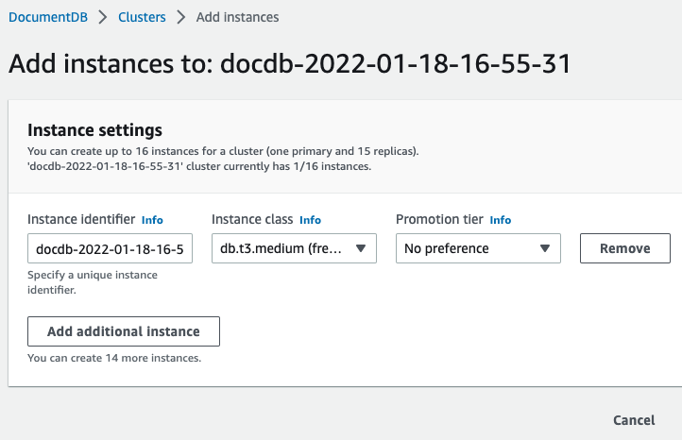Image resolution: width=682 pixels, height=440 pixels.
Task: Select the db.t3.medium instance class value
Action: pos(281,249)
